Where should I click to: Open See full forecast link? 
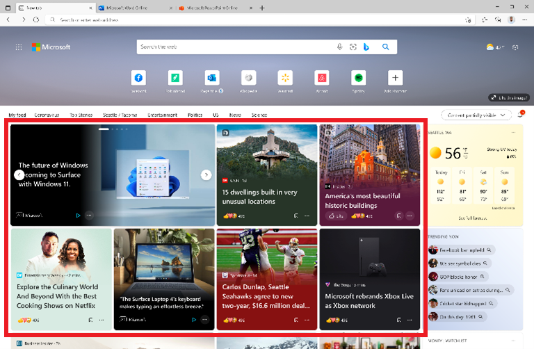[473, 218]
